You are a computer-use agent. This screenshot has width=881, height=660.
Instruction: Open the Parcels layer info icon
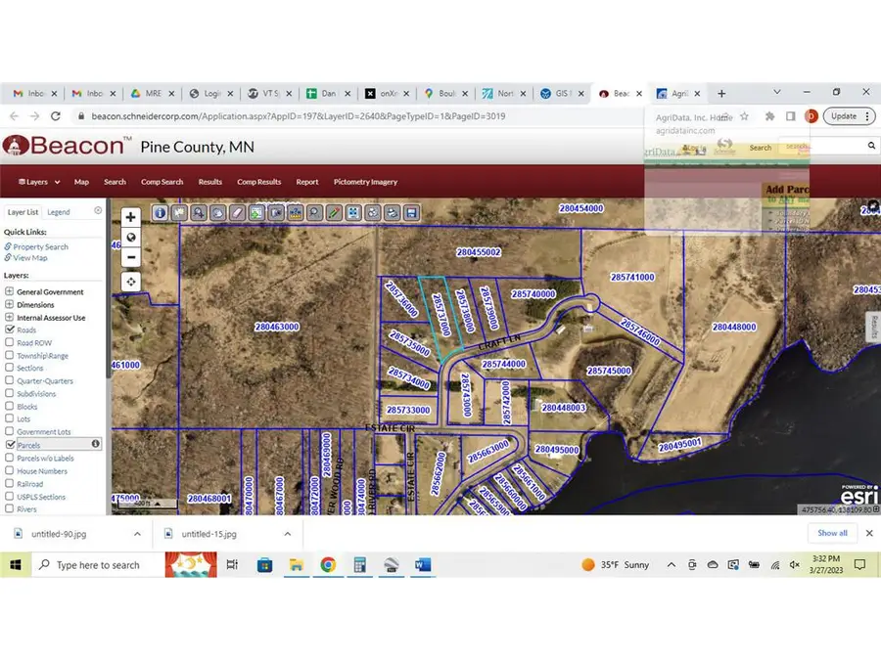click(96, 444)
